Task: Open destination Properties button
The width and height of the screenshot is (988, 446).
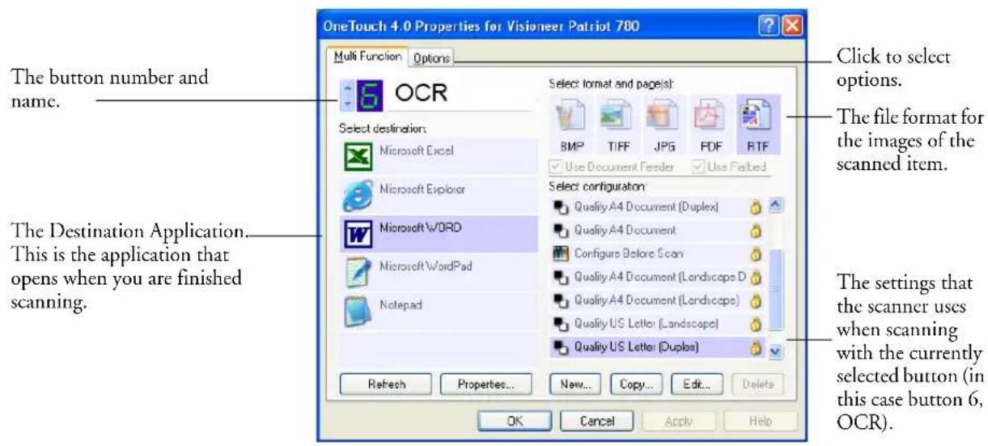Action: point(487,384)
